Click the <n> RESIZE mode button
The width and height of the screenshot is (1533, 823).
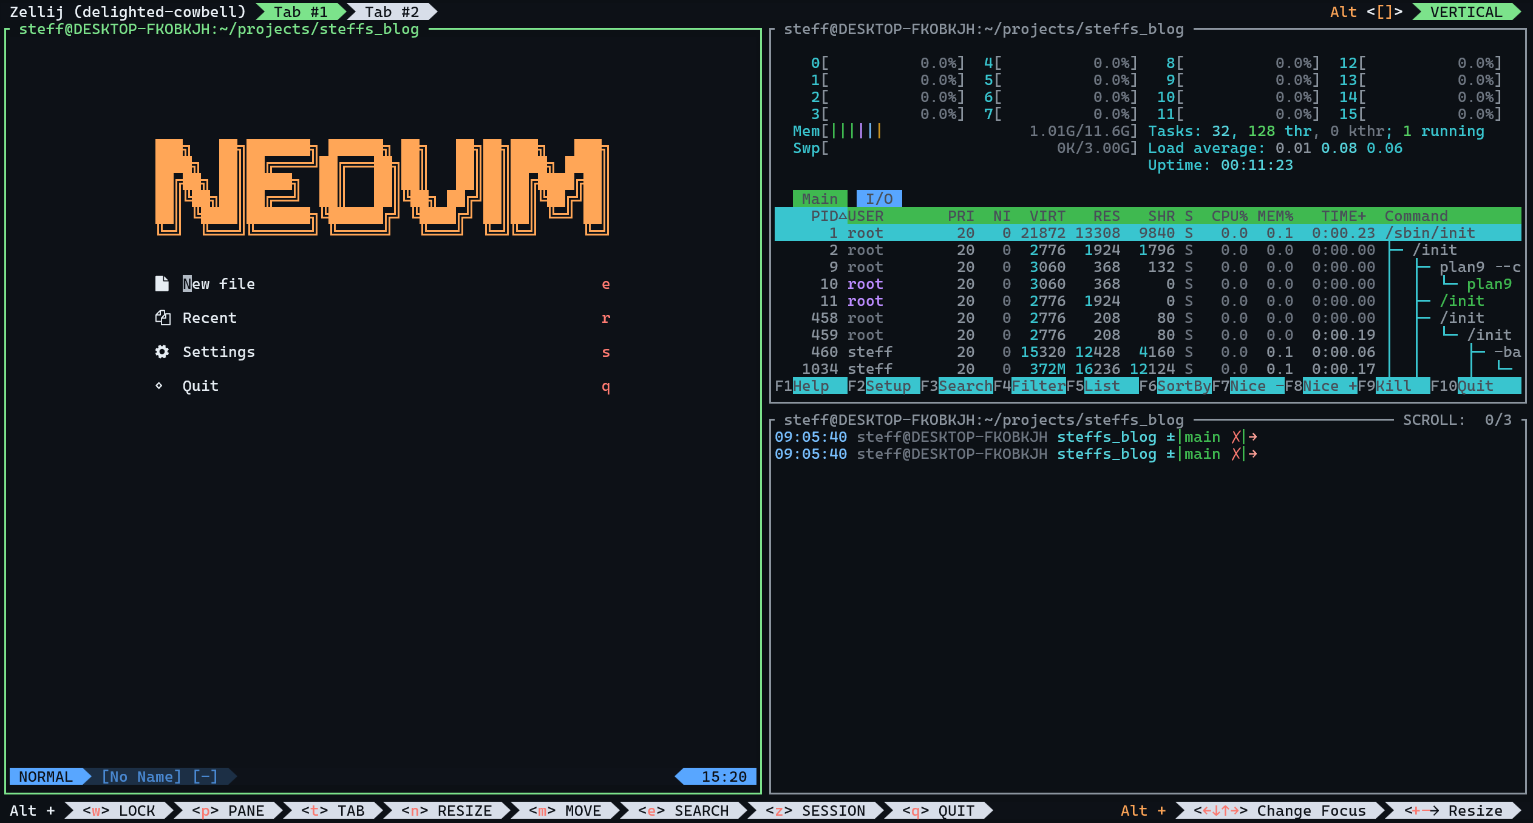pos(447,811)
